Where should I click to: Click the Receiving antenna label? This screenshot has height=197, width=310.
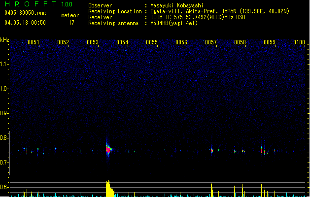(113, 23)
